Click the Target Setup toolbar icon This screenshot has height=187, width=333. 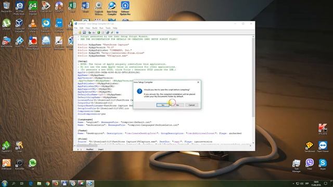click(108, 32)
